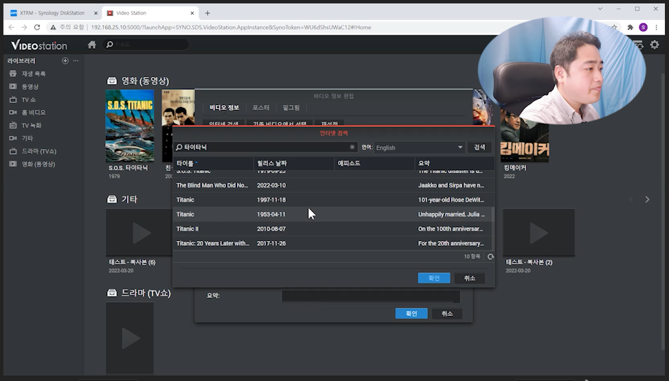Open browser profile avatar S

click(643, 27)
